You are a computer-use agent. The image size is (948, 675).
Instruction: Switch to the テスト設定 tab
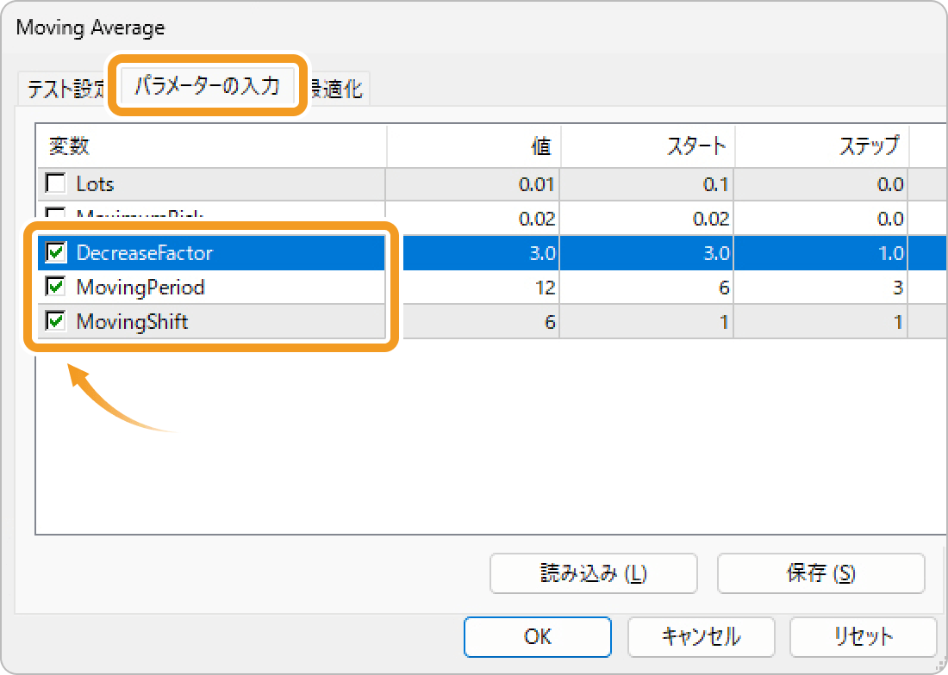coord(64,89)
